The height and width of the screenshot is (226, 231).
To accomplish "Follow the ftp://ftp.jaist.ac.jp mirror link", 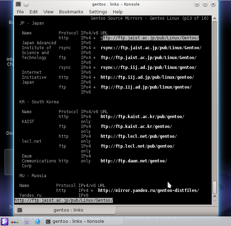I will click(x=148, y=58).
